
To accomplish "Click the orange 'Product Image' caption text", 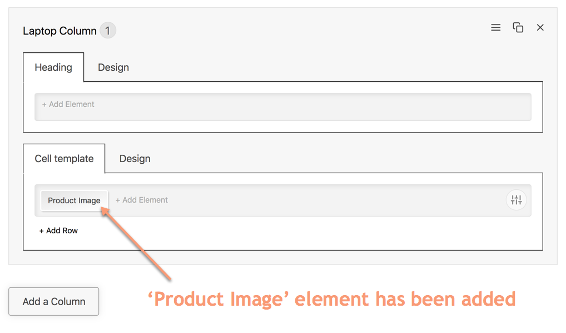I will point(331,299).
